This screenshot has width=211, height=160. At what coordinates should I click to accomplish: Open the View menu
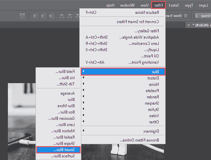[x=145, y=5]
